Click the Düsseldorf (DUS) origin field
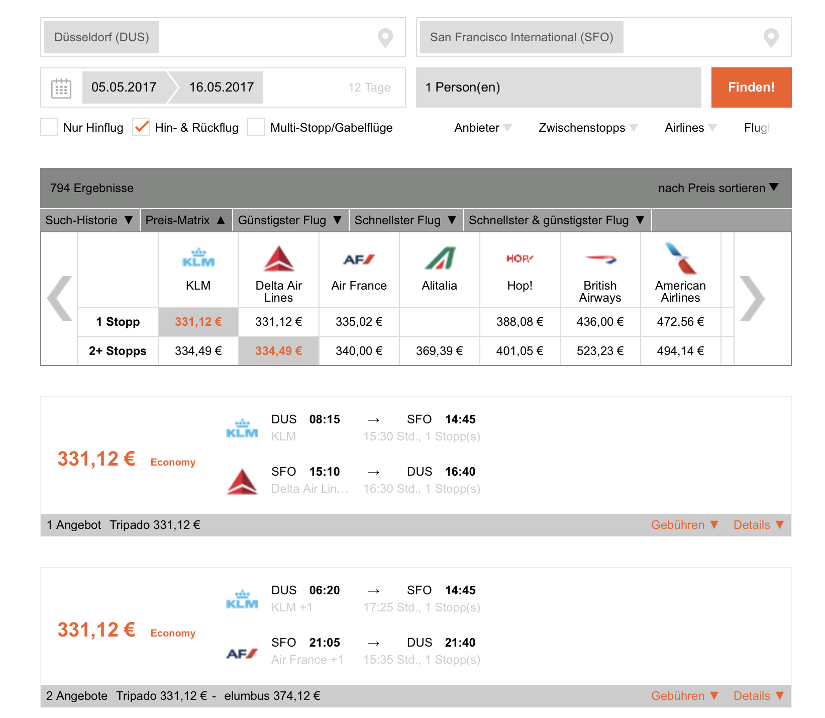825x718 pixels. click(223, 37)
